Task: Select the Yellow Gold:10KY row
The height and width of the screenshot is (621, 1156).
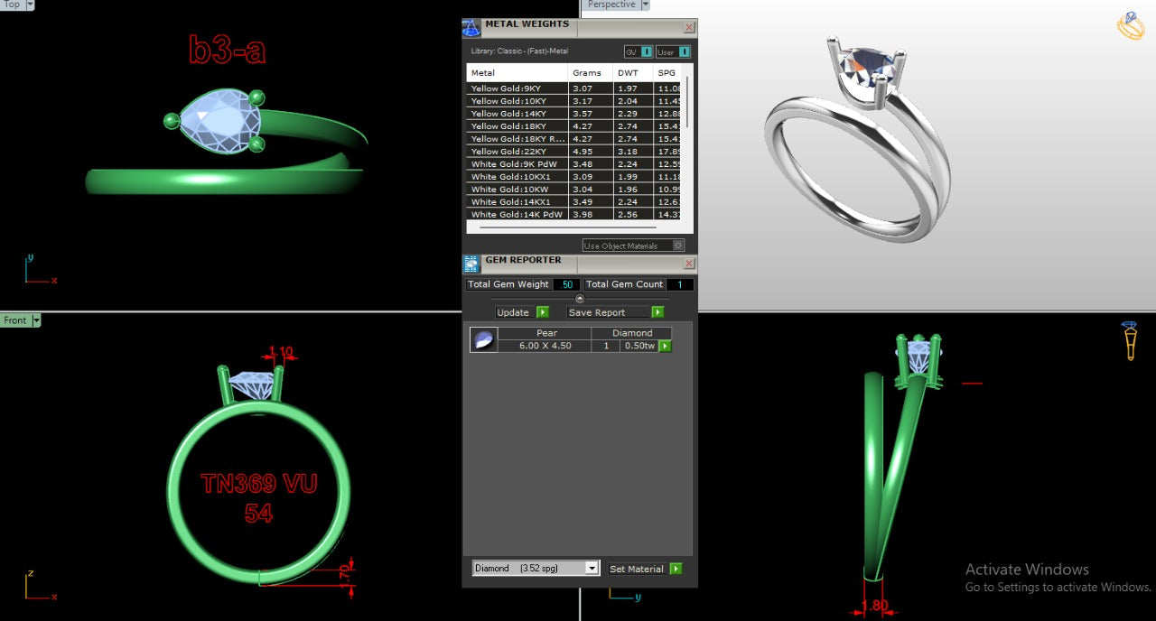Action: (575, 101)
